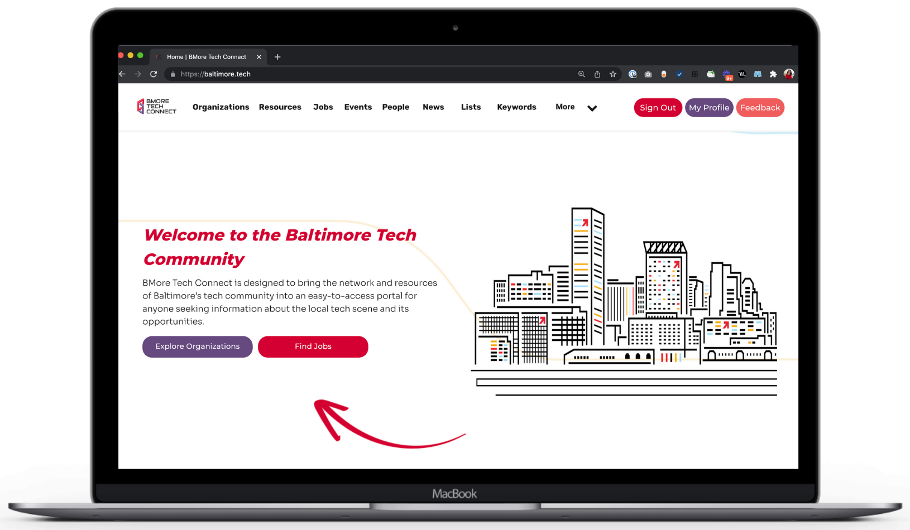Reload the page with the refresh icon
Image resolution: width=910 pixels, height=530 pixels.
(x=154, y=74)
